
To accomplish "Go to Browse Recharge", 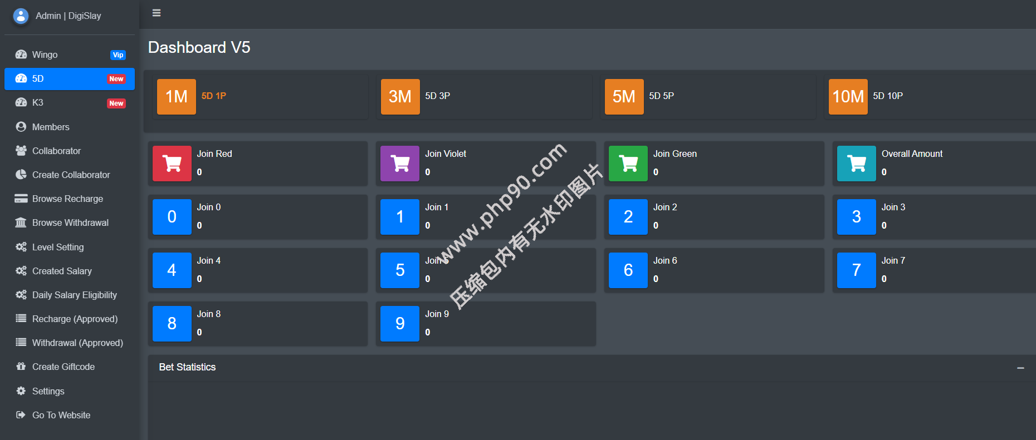I will pyautogui.click(x=67, y=199).
